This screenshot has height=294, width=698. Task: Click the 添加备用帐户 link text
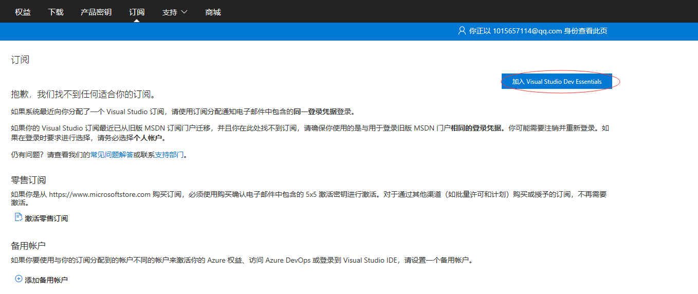pos(46,280)
